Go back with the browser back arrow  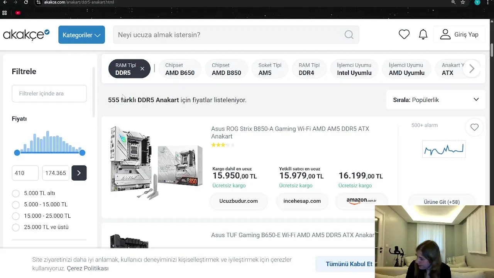pyautogui.click(x=5, y=2)
